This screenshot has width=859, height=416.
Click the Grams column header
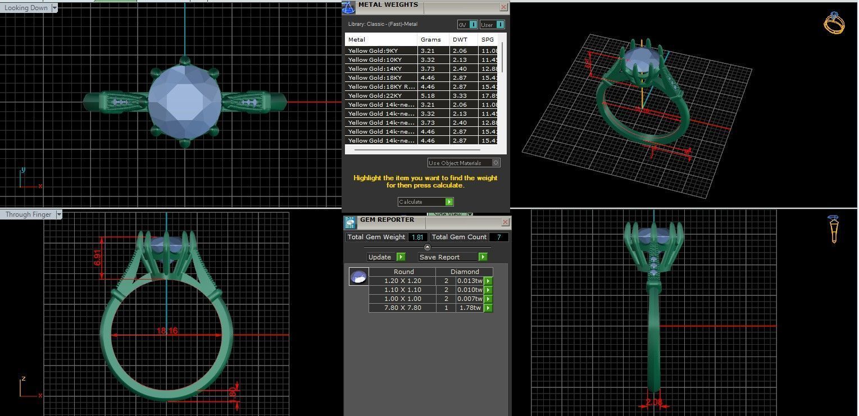pyautogui.click(x=434, y=39)
